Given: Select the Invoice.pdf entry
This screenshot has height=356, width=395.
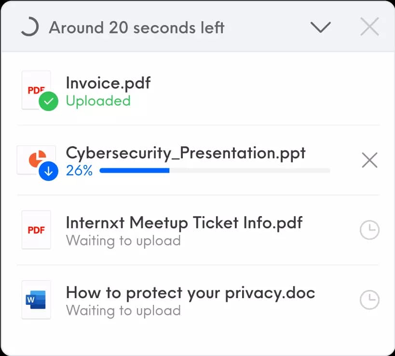Looking at the screenshot, I should (x=108, y=83).
